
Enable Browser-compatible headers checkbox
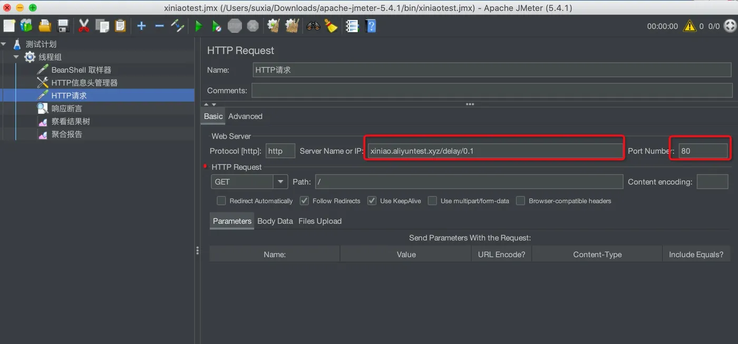coord(520,201)
